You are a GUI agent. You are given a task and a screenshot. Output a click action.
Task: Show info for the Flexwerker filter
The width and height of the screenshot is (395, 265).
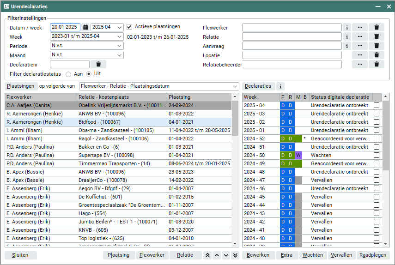tap(347, 27)
